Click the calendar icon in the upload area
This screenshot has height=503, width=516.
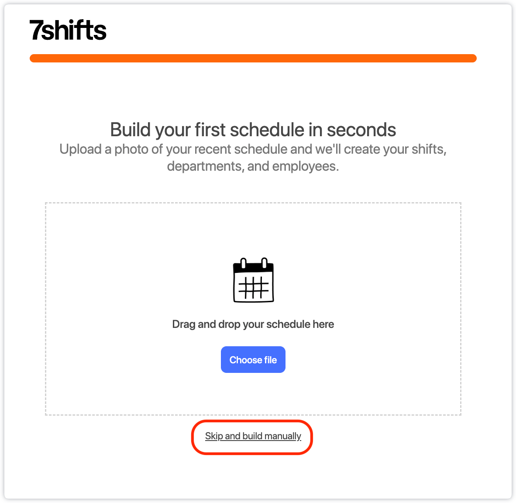coord(253,280)
